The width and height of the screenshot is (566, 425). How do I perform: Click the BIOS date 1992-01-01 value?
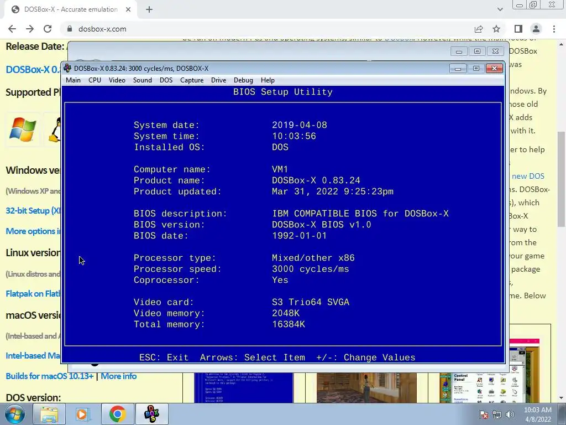point(299,236)
